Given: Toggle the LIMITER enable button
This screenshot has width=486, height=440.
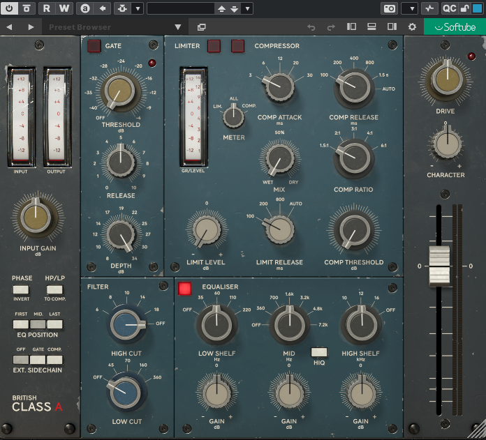Looking at the screenshot, I should [x=214, y=46].
